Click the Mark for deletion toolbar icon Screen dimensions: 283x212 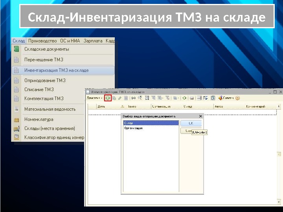point(126,98)
